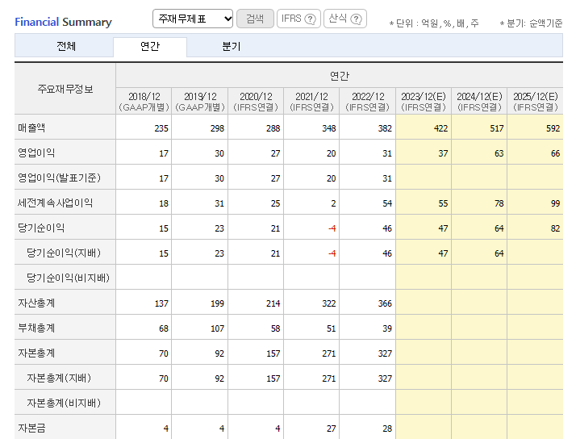Image resolution: width=576 pixels, height=439 pixels.
Task: Click the 자본금 value 27
Action: pos(331,429)
